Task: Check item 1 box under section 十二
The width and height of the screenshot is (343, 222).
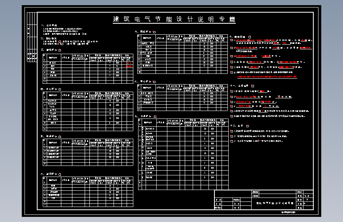Action: click(x=232, y=131)
